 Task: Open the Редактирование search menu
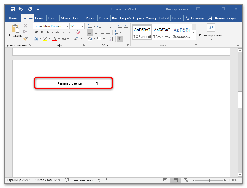click(211, 32)
